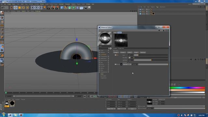Click Render to Picture Viewer icon
The image size is (208, 117).
click(53, 8)
